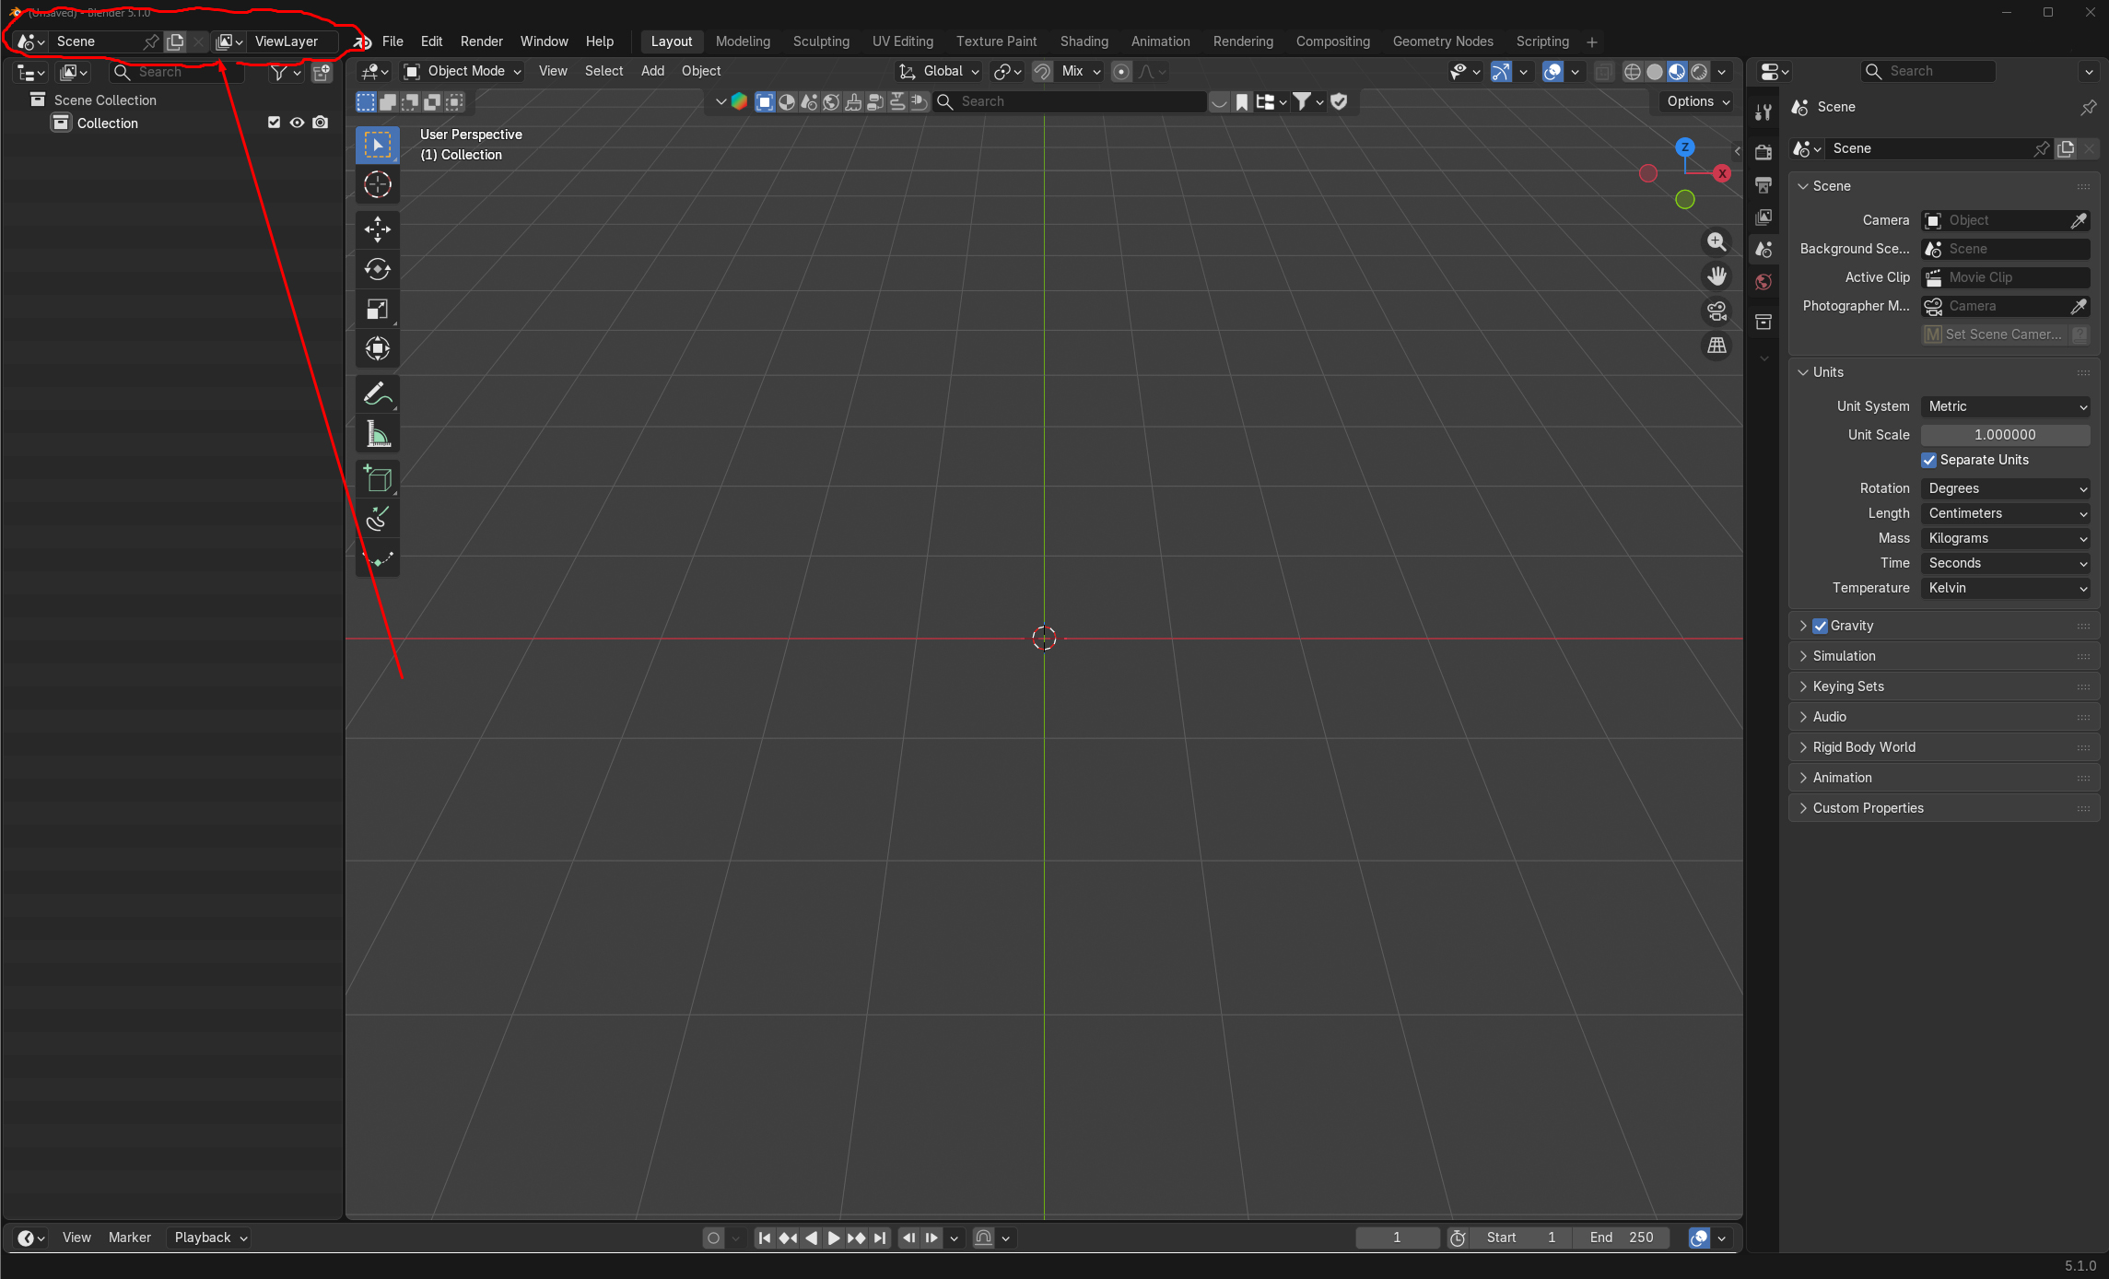Click the Options button in viewport
The height and width of the screenshot is (1279, 2109).
1698,101
